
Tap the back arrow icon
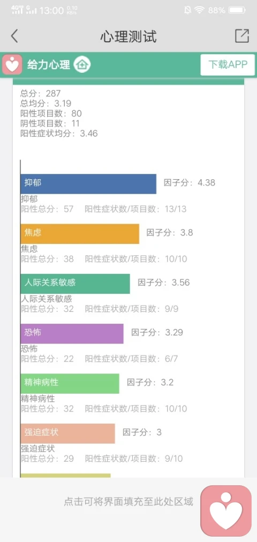point(14,36)
